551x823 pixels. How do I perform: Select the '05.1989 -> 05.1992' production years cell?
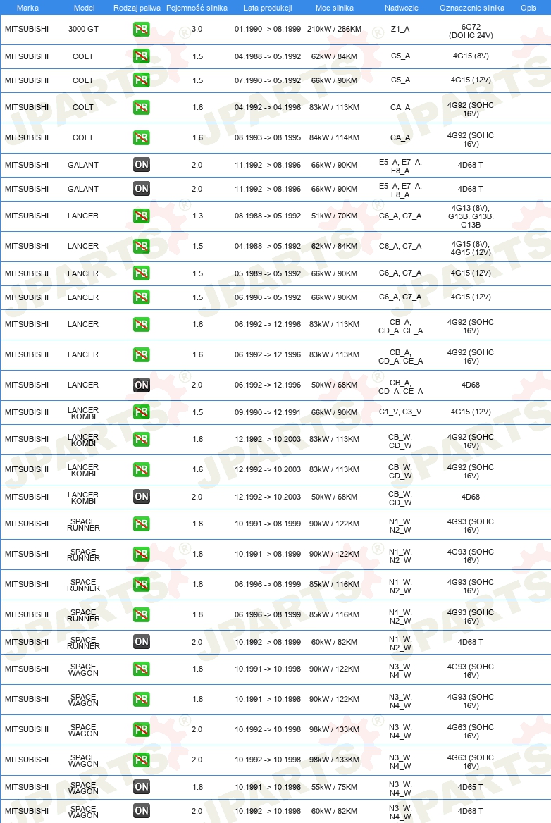click(268, 273)
